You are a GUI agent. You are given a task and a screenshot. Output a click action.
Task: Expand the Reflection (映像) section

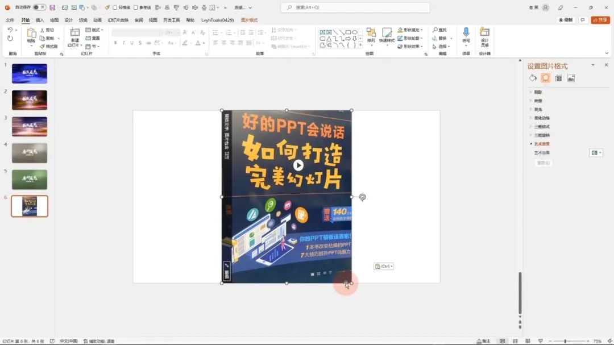[x=538, y=101]
